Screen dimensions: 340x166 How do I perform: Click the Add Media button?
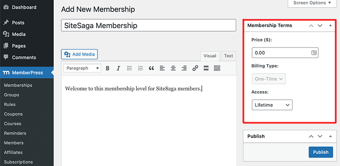coord(79,54)
